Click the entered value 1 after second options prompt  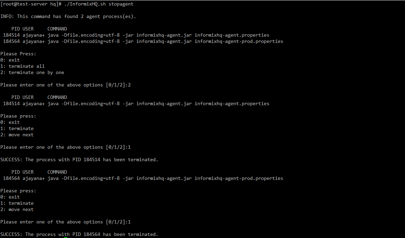click(130, 147)
